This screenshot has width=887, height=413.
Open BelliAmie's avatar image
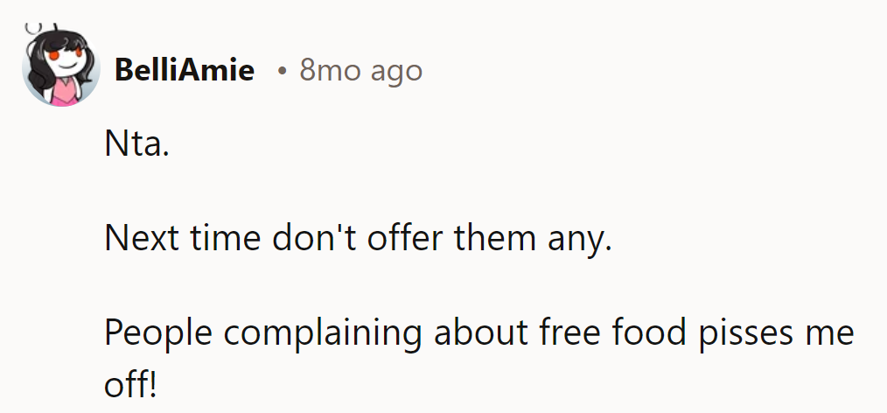61,66
